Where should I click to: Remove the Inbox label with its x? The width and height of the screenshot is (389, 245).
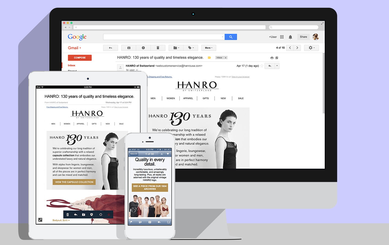tap(226, 58)
